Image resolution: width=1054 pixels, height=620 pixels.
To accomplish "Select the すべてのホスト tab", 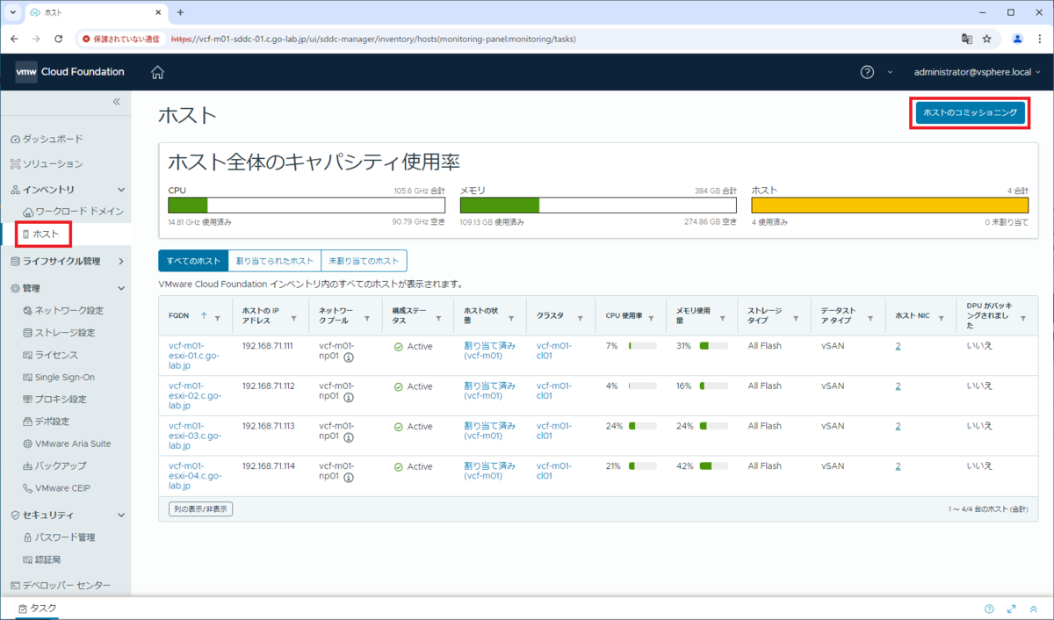I will tap(192, 261).
